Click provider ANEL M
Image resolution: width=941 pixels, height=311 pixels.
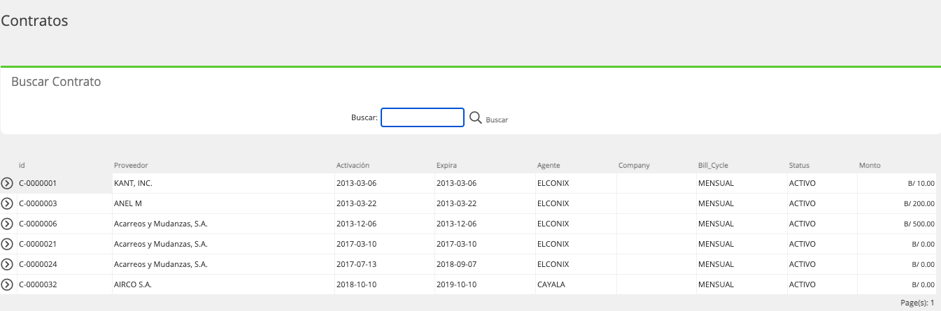pyautogui.click(x=128, y=203)
